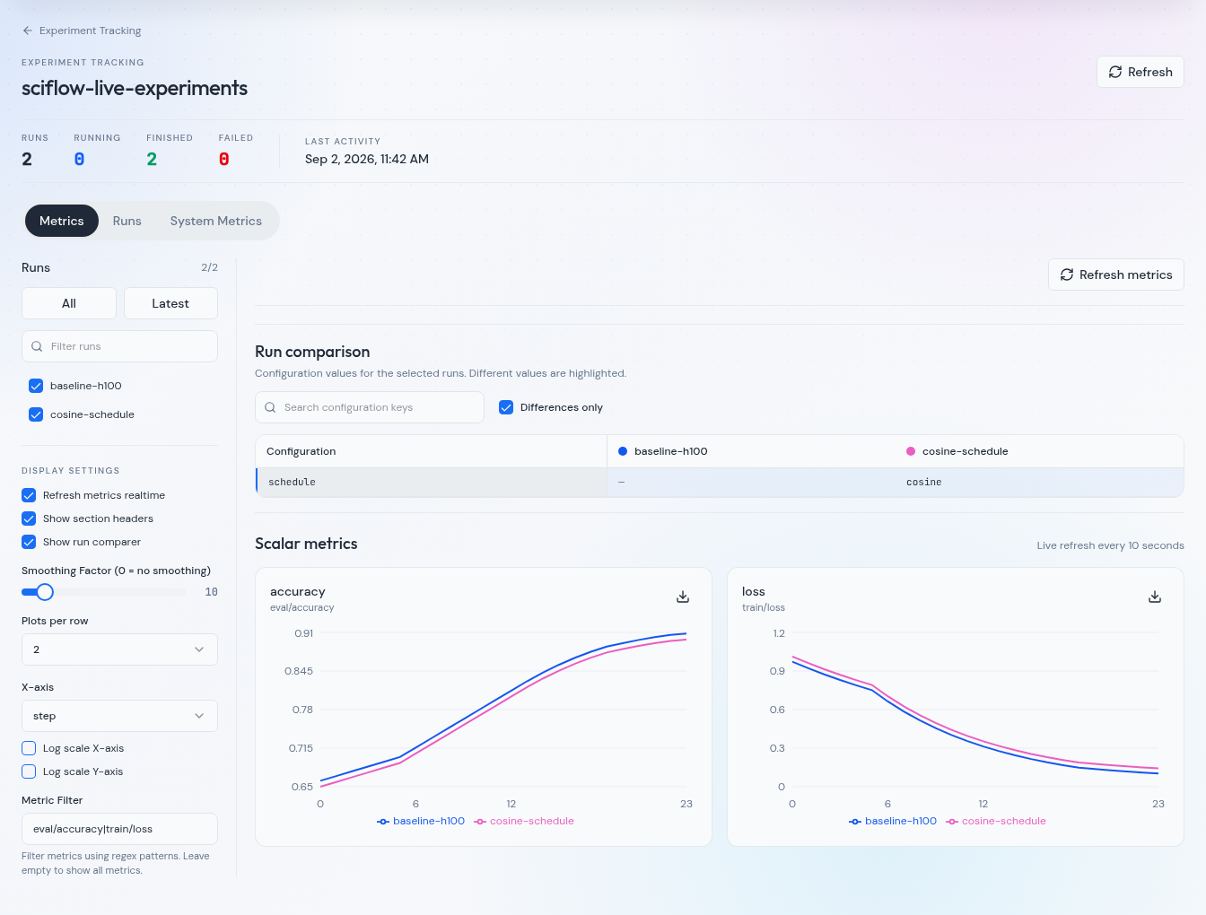Click the Smoothing Factor slider handle
Viewport: 1206px width, 915px height.
pos(45,592)
